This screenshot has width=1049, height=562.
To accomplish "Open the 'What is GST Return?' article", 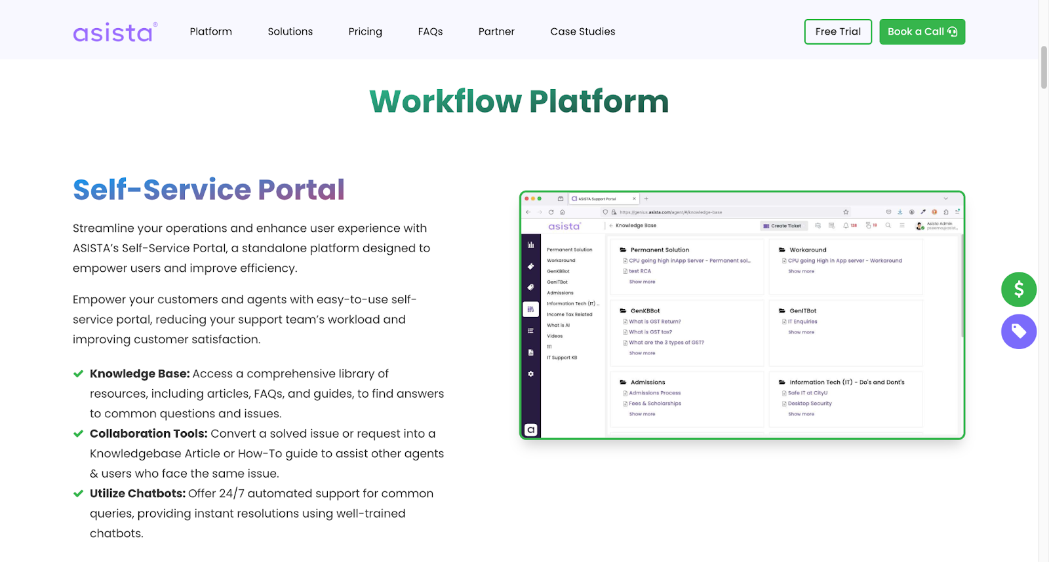I will tap(655, 322).
